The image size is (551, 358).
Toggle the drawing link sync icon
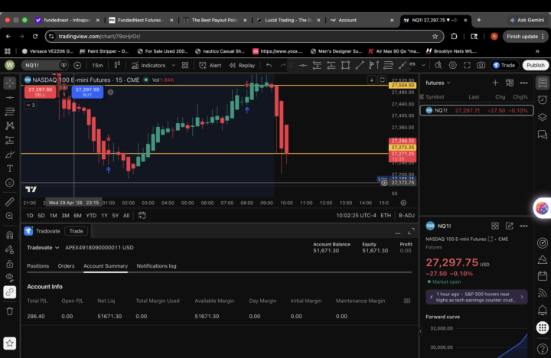click(9, 292)
